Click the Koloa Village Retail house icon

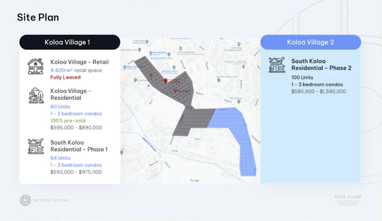click(x=35, y=66)
